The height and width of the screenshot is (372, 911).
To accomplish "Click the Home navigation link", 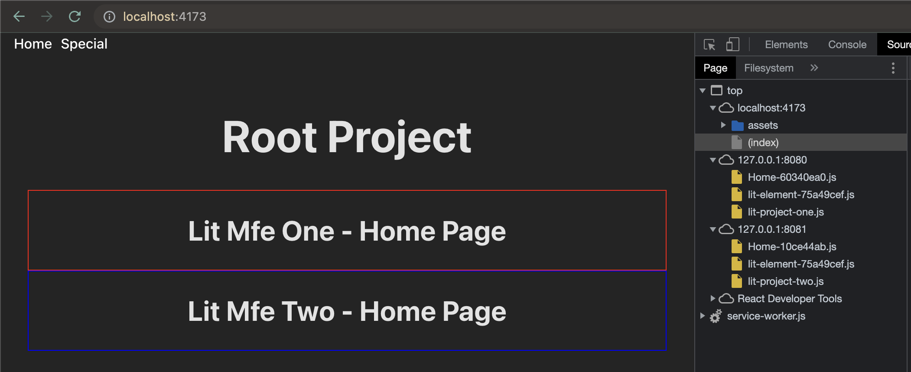I will (33, 44).
